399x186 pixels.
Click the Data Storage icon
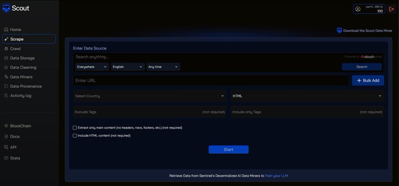[6, 58]
